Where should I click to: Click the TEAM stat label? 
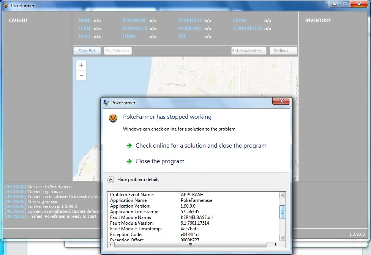(x=84, y=28)
